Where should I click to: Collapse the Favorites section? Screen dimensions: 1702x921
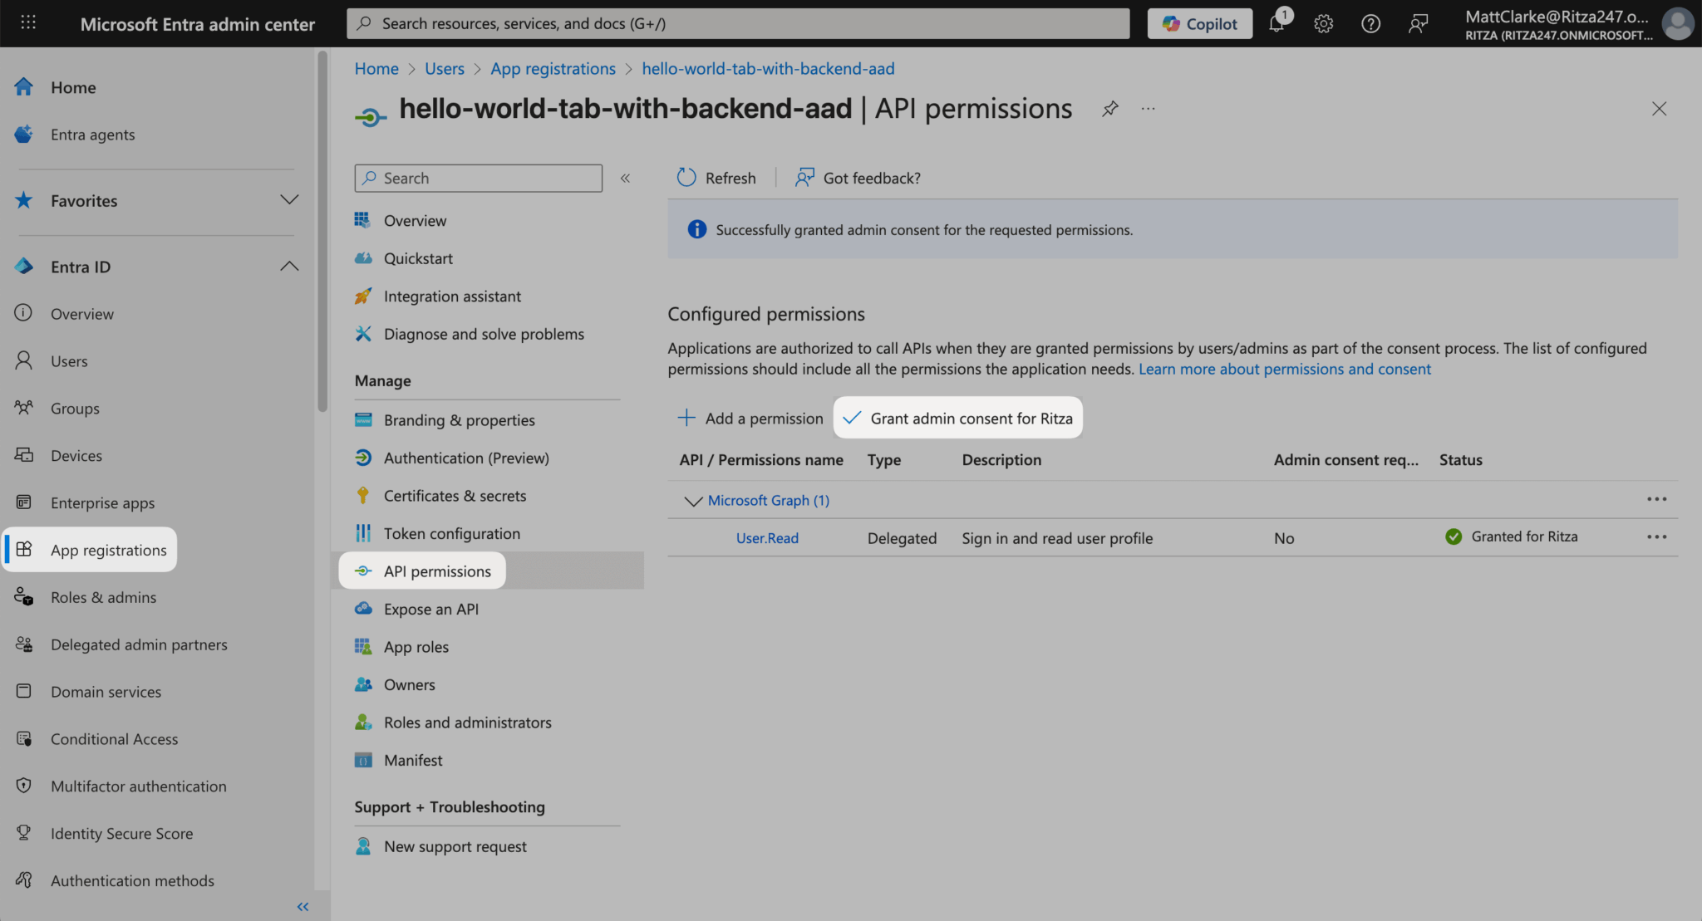[x=289, y=200]
